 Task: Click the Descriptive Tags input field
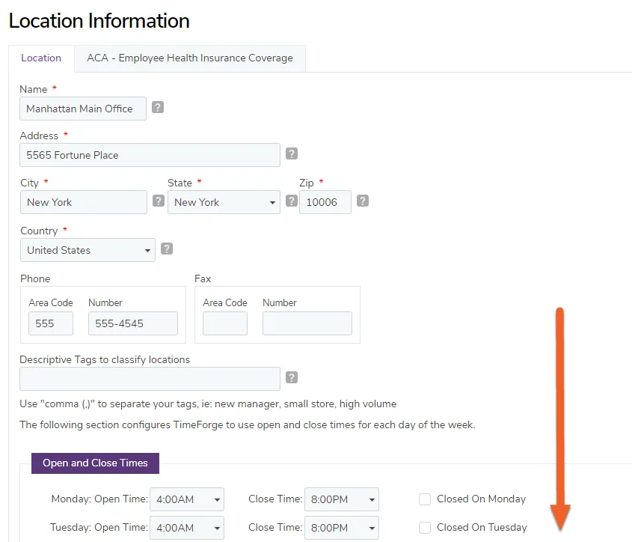(150, 379)
